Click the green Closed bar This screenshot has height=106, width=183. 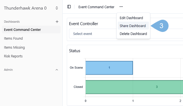pyautogui.click(x=134, y=87)
